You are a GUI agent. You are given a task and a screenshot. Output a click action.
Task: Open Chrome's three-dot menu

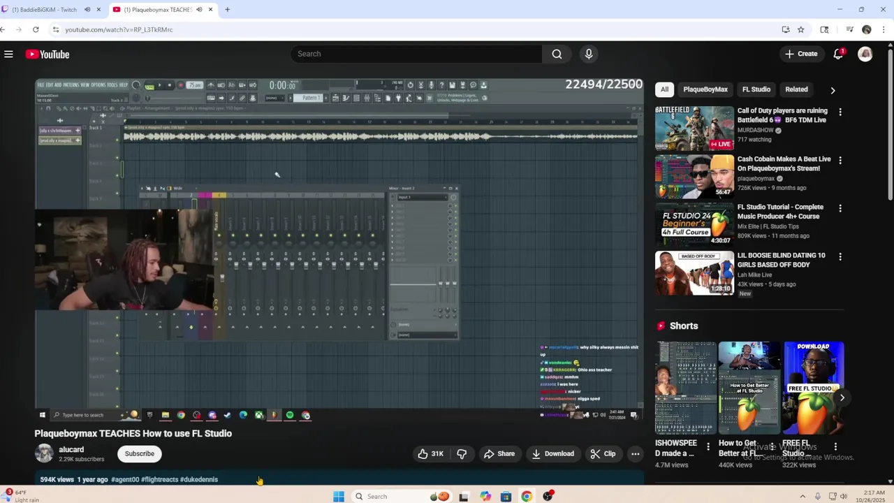pyautogui.click(x=883, y=29)
